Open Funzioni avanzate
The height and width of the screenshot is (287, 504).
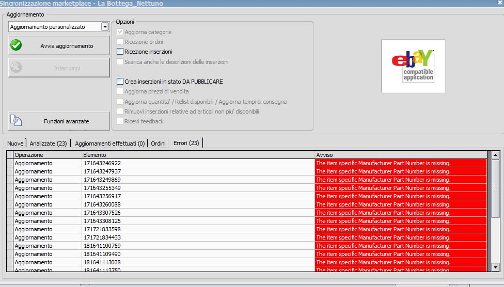tap(59, 121)
